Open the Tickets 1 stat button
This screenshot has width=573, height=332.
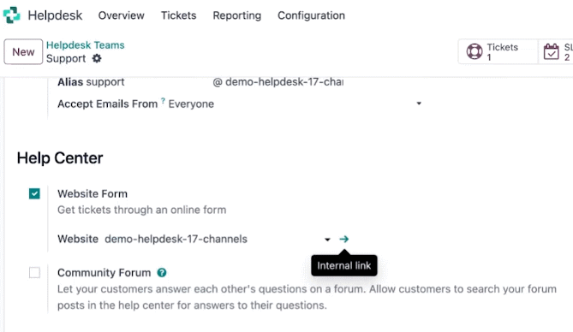point(498,51)
